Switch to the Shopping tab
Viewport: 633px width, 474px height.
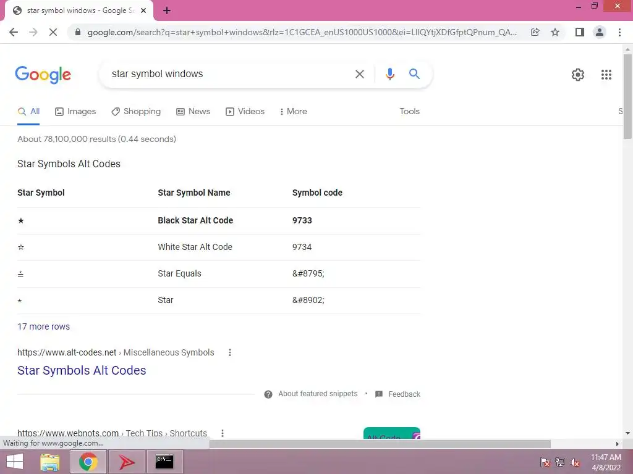136,112
